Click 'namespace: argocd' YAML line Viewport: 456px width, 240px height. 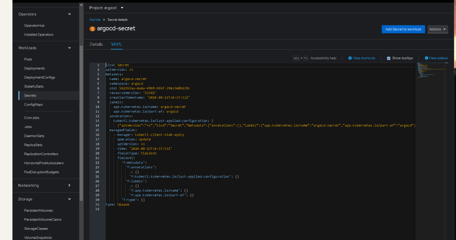click(x=126, y=84)
